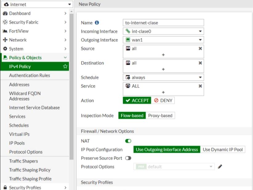Click the Name info icon

coord(97,23)
